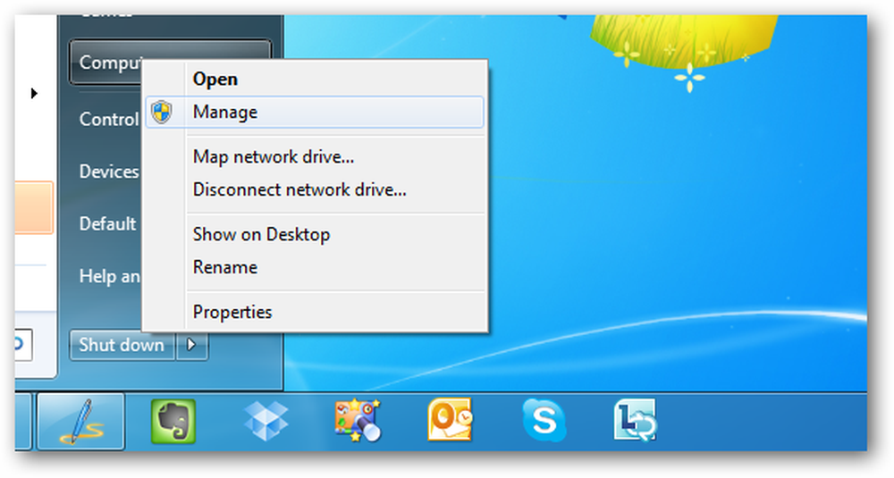This screenshot has height=478, width=894.
Task: Click the starred picture tool taskbar icon
Action: (x=358, y=421)
